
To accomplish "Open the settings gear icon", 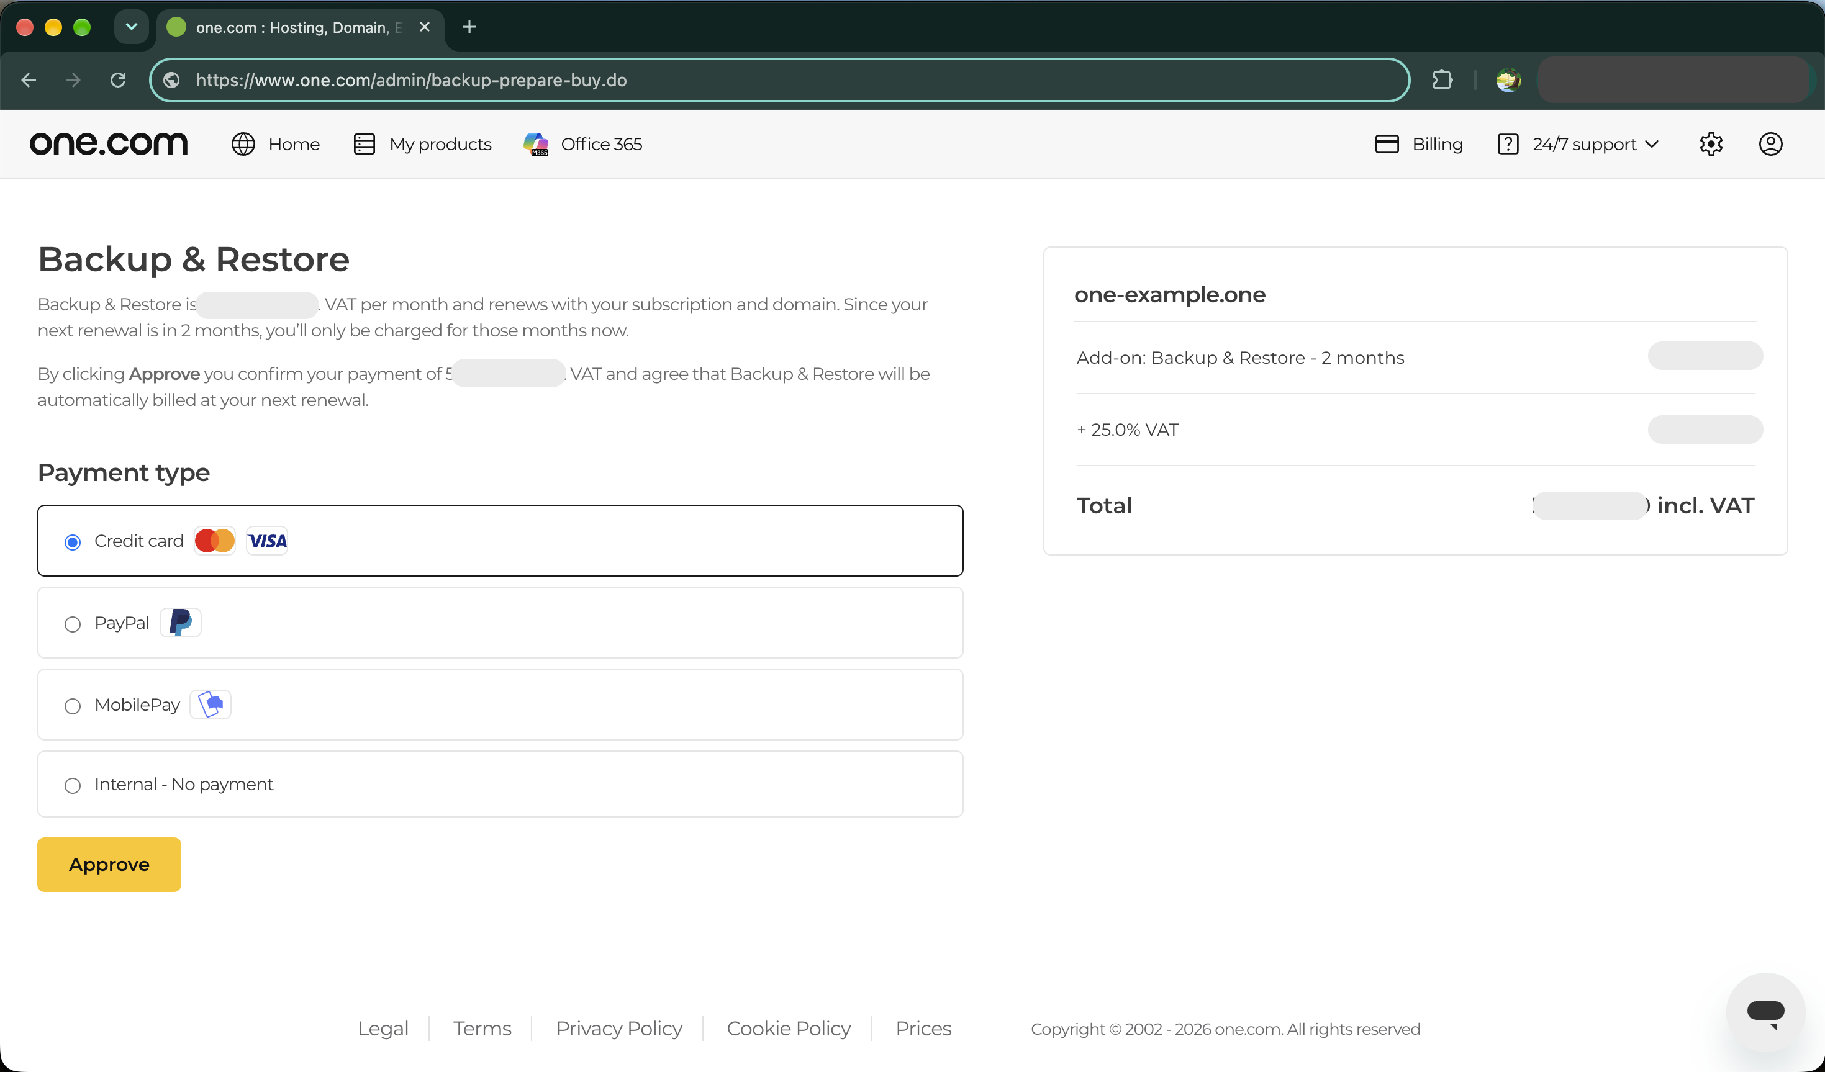I will point(1711,144).
